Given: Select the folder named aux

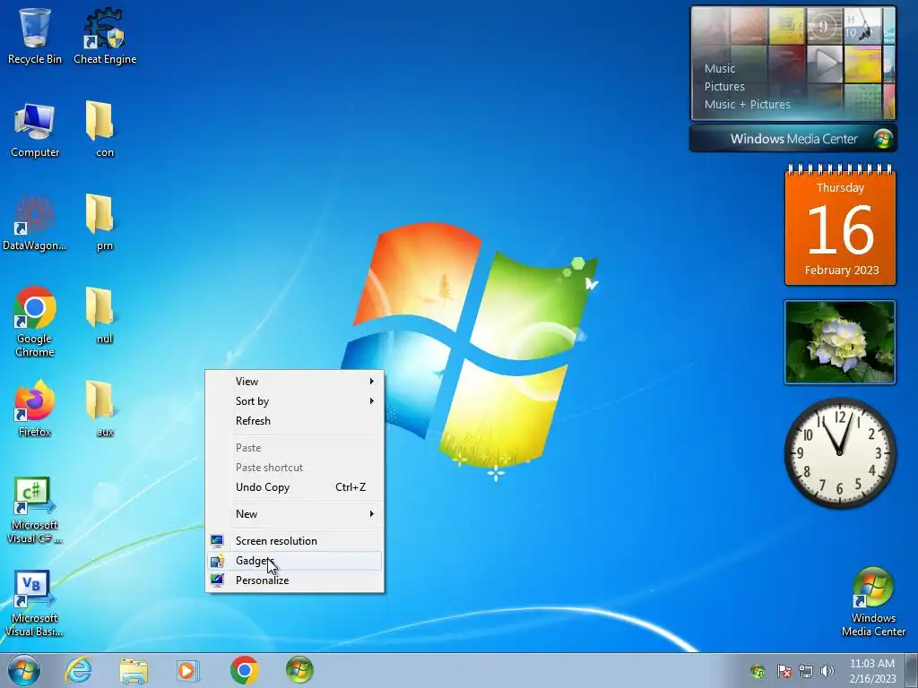Looking at the screenshot, I should 105,408.
